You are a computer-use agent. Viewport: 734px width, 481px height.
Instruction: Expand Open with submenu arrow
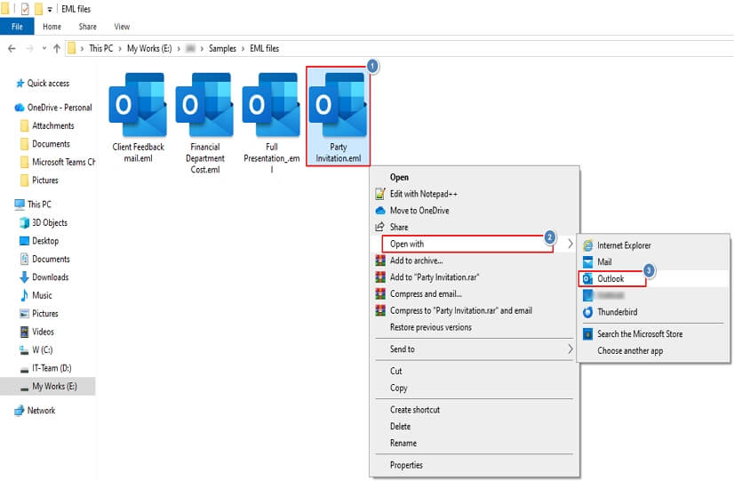570,244
